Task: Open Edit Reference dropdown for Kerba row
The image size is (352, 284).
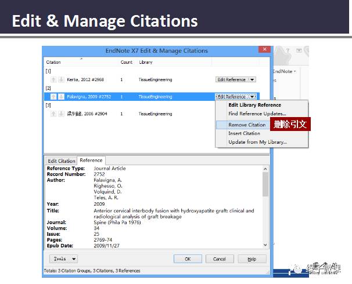Action: pyautogui.click(x=235, y=79)
